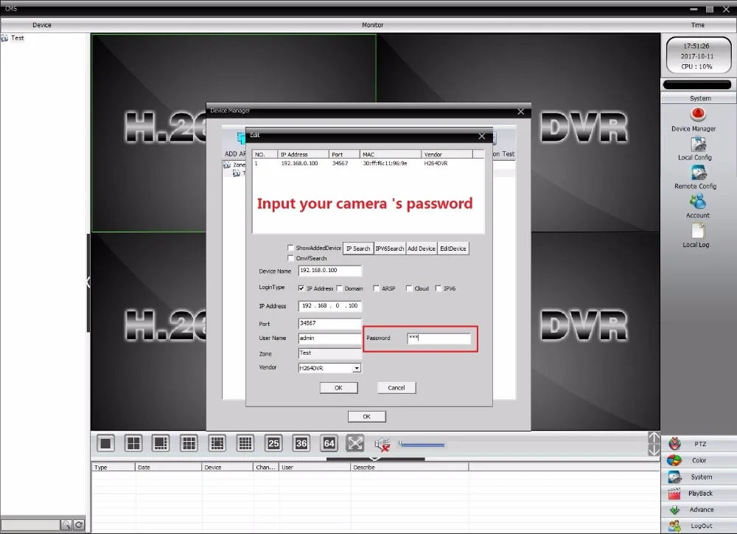The width and height of the screenshot is (737, 534).
Task: Click the IP Address field
Action: 330,306
